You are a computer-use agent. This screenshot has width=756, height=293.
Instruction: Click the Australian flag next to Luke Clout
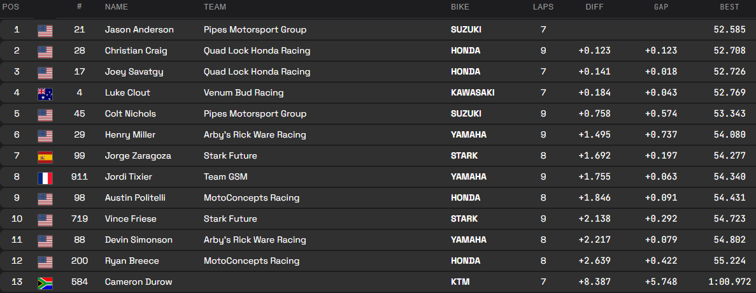(45, 93)
